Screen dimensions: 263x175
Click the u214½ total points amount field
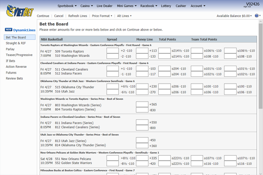(x=164, y=56)
